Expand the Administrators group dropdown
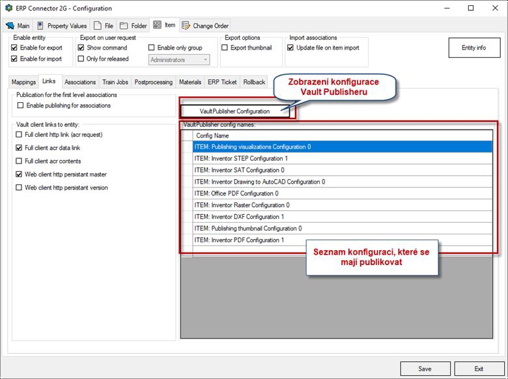 tap(205, 60)
